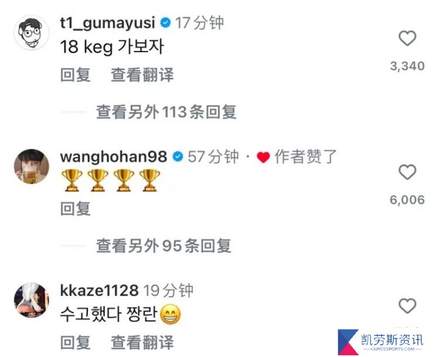Click the verified badge beside wanghohan98

click(x=178, y=156)
